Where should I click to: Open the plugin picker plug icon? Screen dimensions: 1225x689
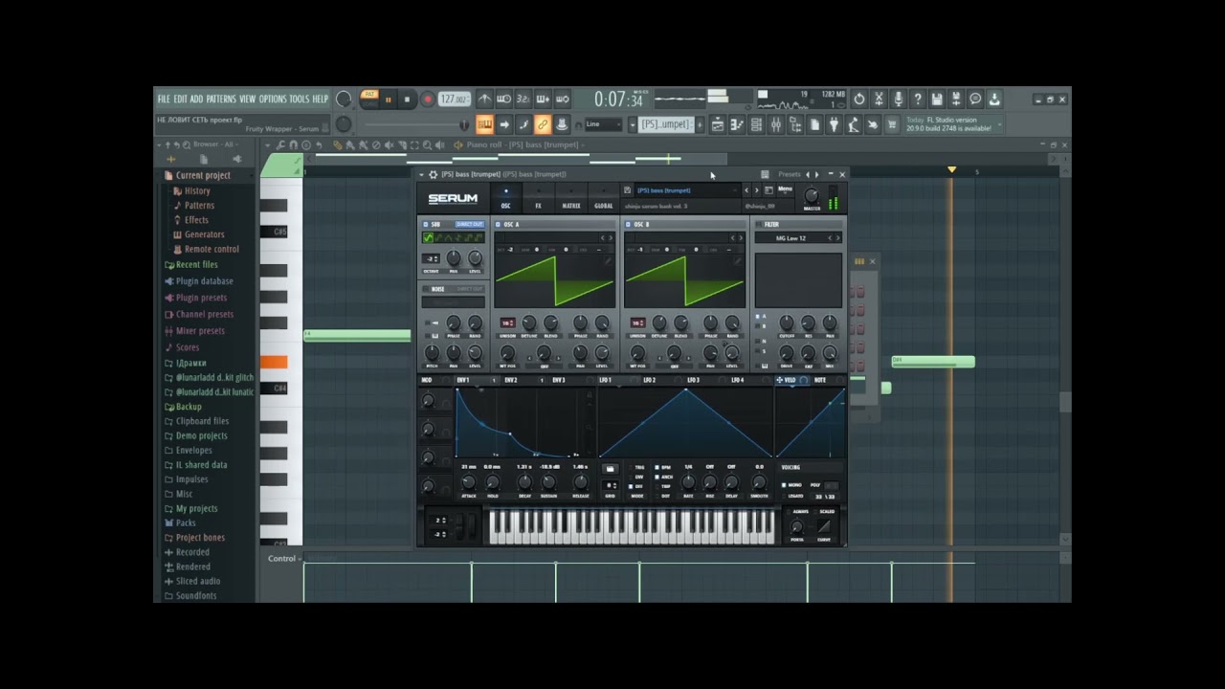[834, 124]
